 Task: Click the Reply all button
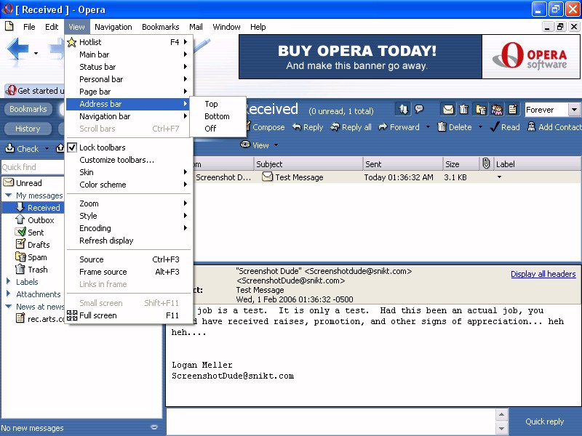(351, 127)
